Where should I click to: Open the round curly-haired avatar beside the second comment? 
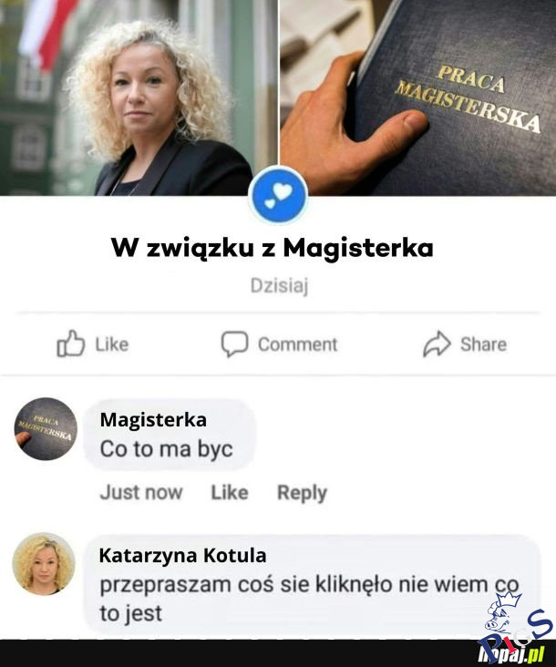coord(44,564)
